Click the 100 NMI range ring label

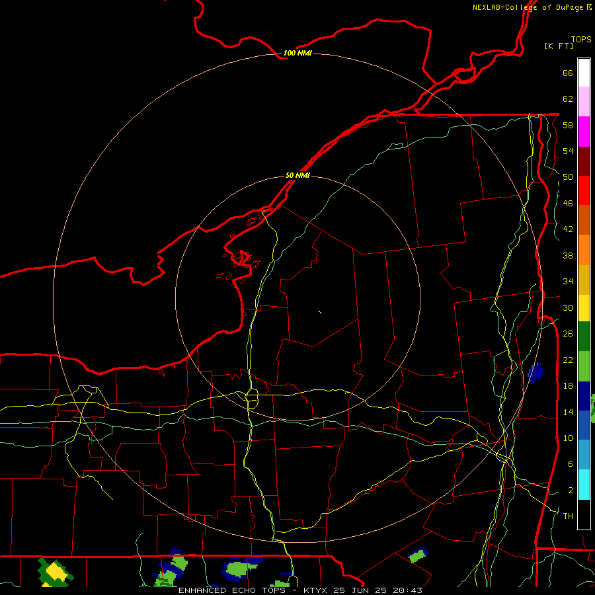pyautogui.click(x=297, y=53)
